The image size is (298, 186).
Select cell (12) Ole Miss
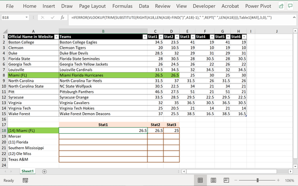33,154
